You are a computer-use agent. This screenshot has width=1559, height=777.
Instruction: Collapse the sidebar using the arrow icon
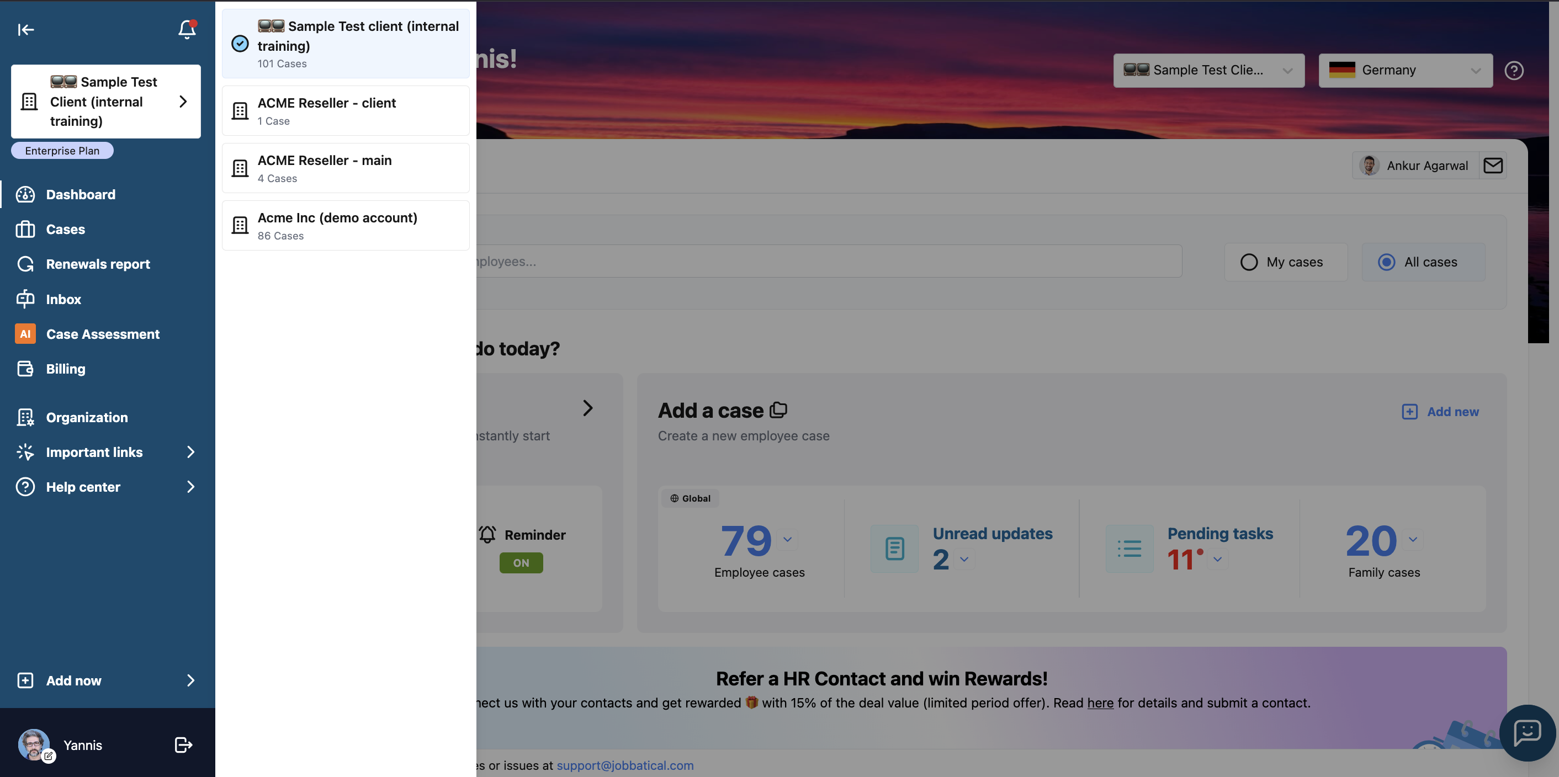coord(26,29)
